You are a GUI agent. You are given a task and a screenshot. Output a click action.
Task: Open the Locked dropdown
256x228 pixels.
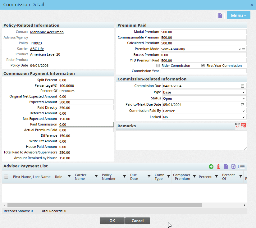(204, 117)
